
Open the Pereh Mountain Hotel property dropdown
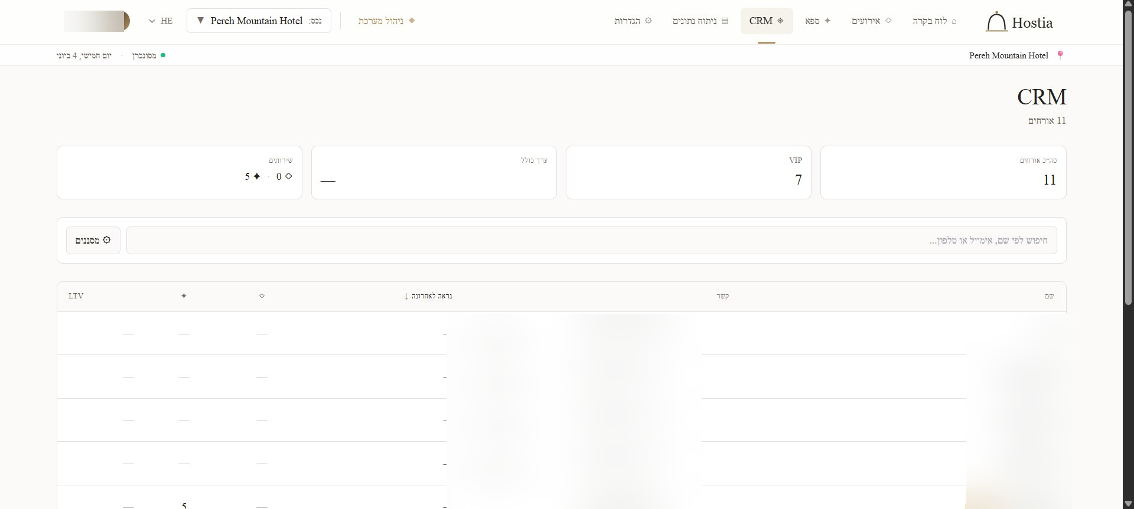pyautogui.click(x=259, y=21)
